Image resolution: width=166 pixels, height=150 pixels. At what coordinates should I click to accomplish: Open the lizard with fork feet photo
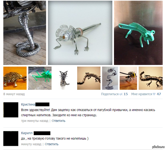coord(80,33)
